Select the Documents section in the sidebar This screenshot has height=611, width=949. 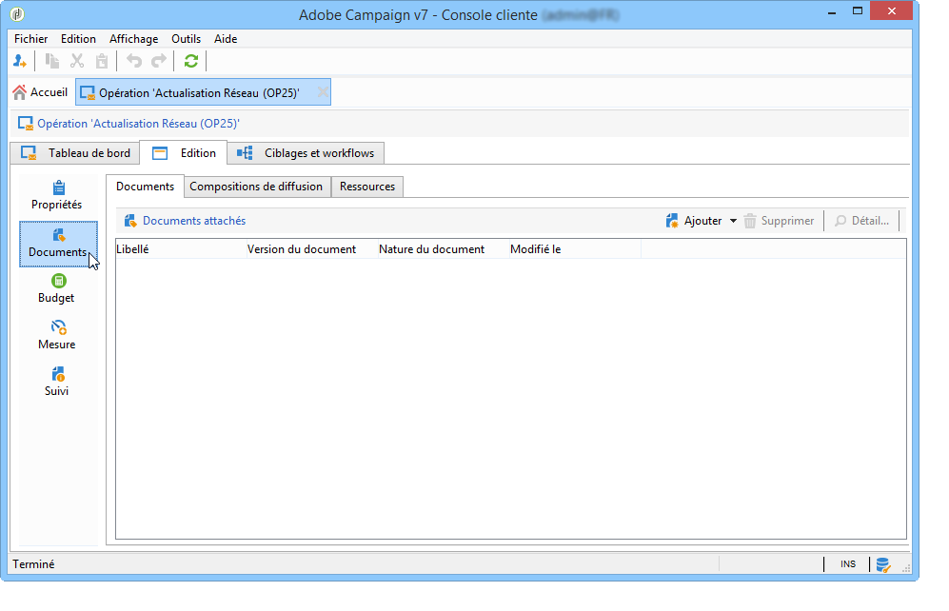pos(58,244)
